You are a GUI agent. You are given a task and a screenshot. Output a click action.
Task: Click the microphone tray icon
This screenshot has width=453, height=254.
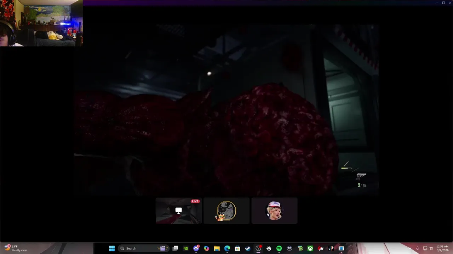pos(418,248)
